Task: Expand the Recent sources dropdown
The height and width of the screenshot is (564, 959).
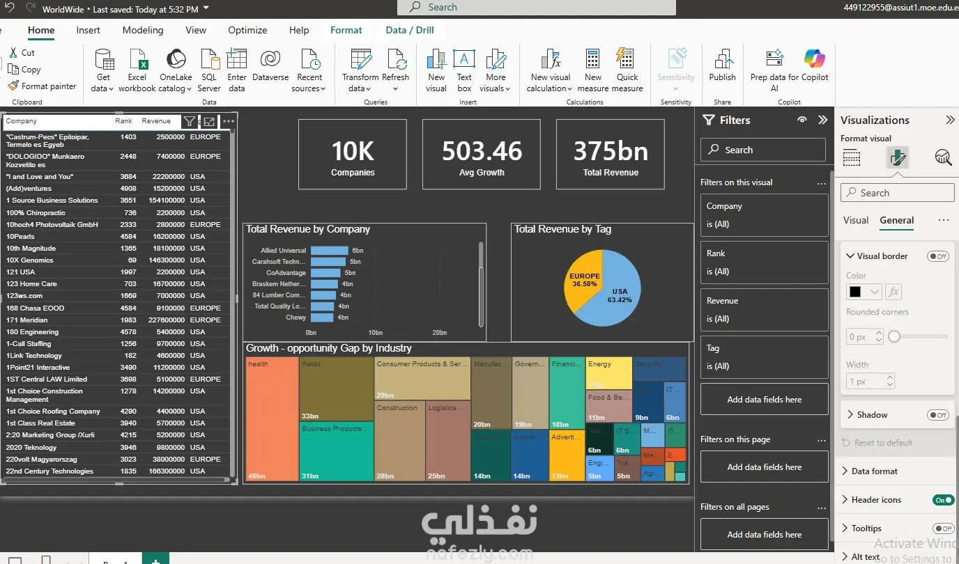Action: coord(309,83)
